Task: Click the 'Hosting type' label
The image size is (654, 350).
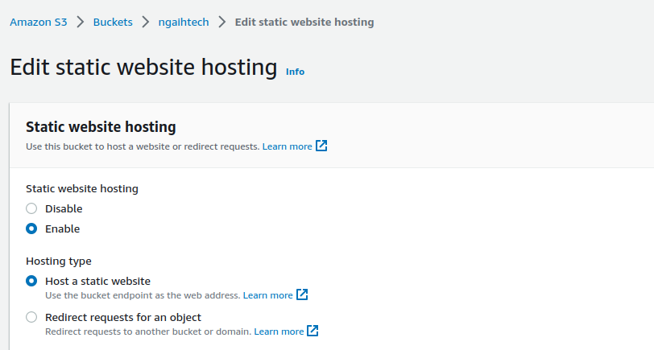Action: tap(58, 261)
